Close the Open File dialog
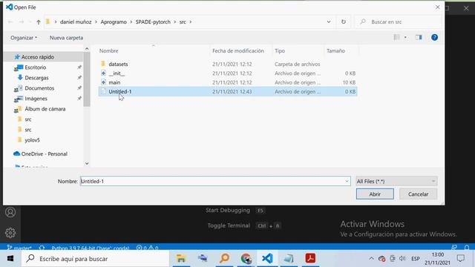 coord(437,7)
